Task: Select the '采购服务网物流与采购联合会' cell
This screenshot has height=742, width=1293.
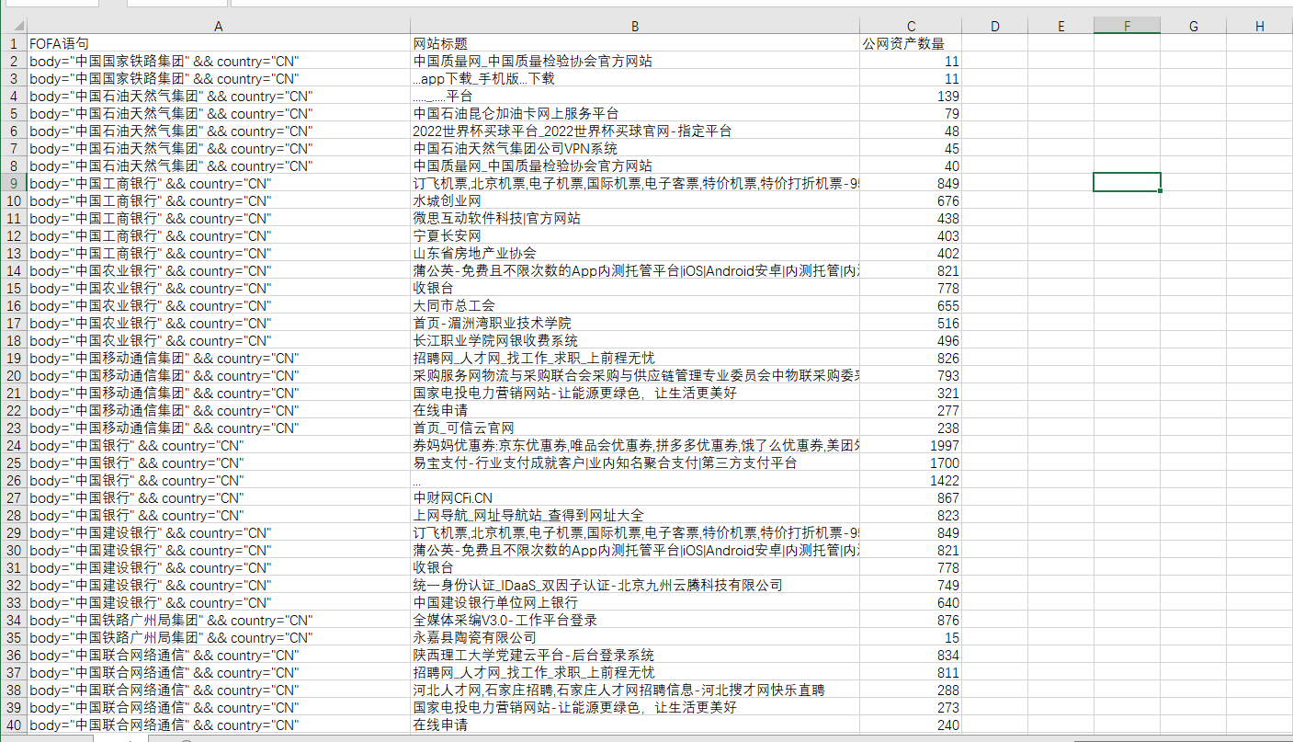Action: [x=635, y=375]
